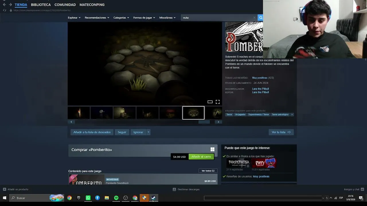Open editor link Lara the Pitbull
The height and width of the screenshot is (206, 367).
[x=260, y=92]
